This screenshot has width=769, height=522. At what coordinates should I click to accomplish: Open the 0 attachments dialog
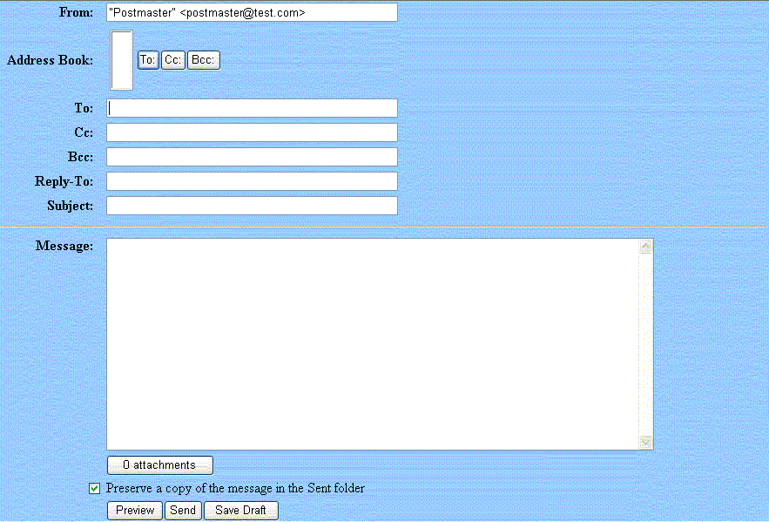click(160, 465)
